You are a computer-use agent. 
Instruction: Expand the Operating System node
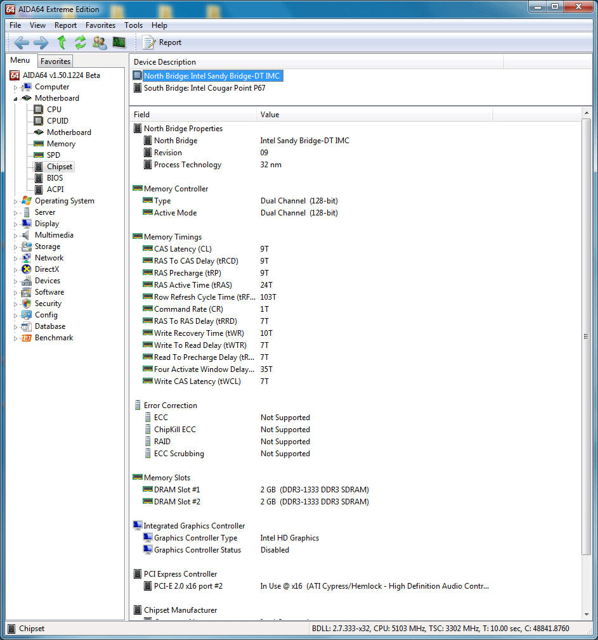point(15,202)
